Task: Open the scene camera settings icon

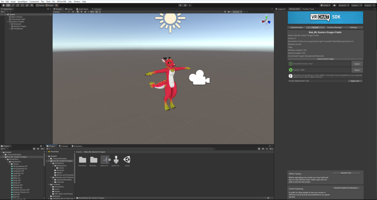Action: [x=229, y=12]
